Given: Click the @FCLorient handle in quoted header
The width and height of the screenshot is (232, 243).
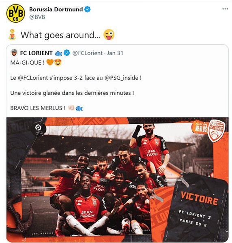Looking at the screenshot, I should 87,53.
